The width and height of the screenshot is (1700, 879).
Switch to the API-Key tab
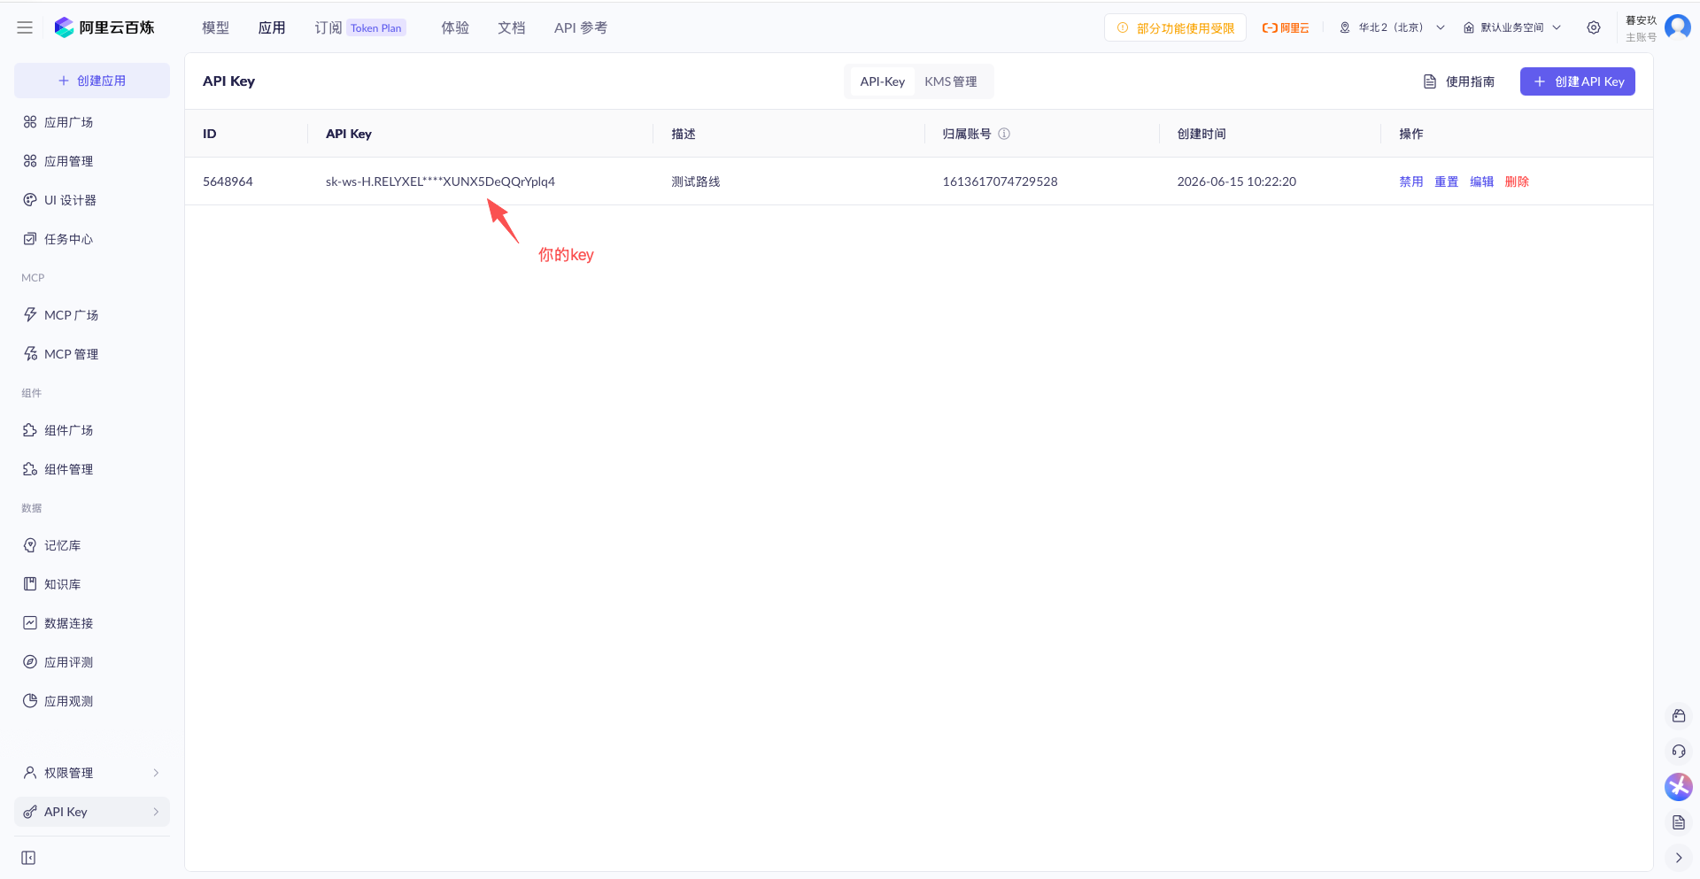coord(882,81)
